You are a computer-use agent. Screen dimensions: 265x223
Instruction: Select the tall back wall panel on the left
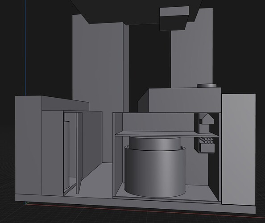coord(98,68)
